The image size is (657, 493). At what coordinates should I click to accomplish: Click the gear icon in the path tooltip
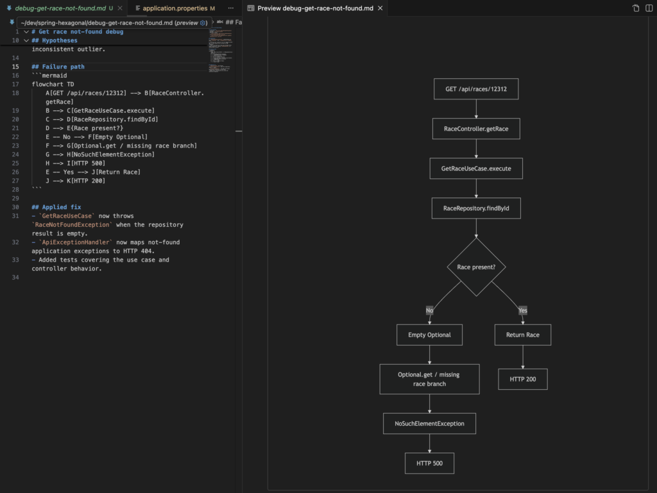point(203,22)
